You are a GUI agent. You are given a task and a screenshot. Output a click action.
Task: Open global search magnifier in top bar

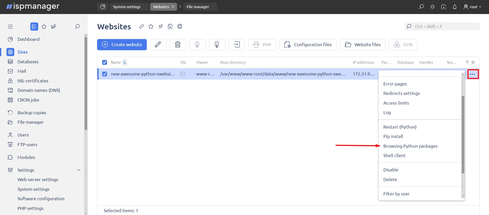coord(421,7)
